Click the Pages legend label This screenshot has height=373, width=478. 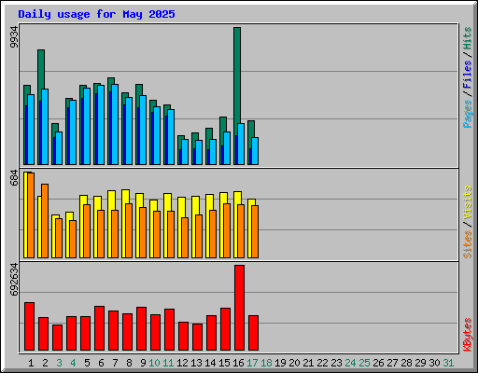[x=468, y=114]
